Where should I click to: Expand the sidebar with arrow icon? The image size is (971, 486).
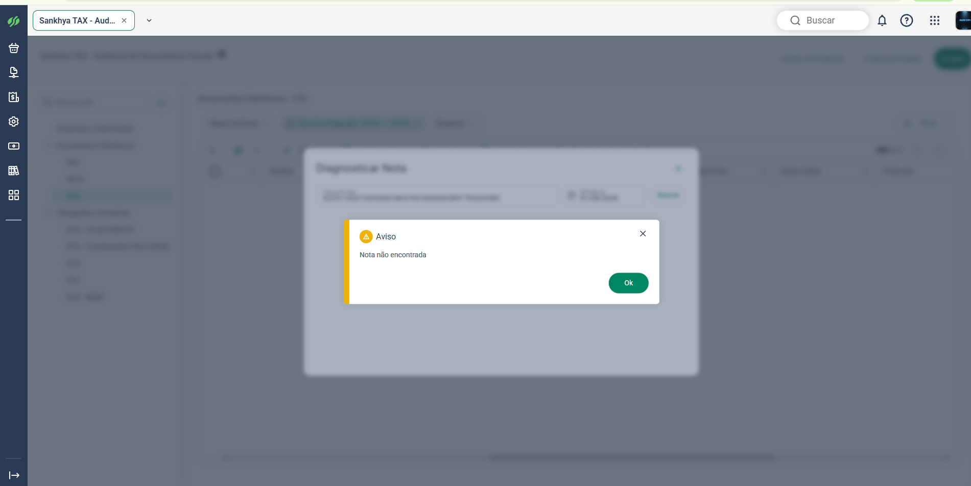(14, 475)
